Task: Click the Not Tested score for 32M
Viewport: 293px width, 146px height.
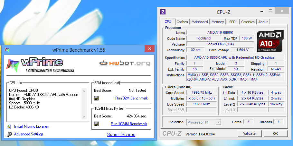Action: click(137, 90)
